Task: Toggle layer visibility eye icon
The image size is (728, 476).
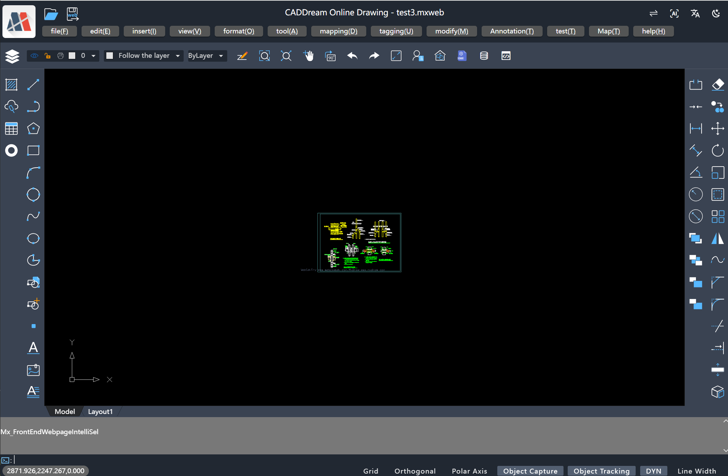Action: [x=34, y=56]
